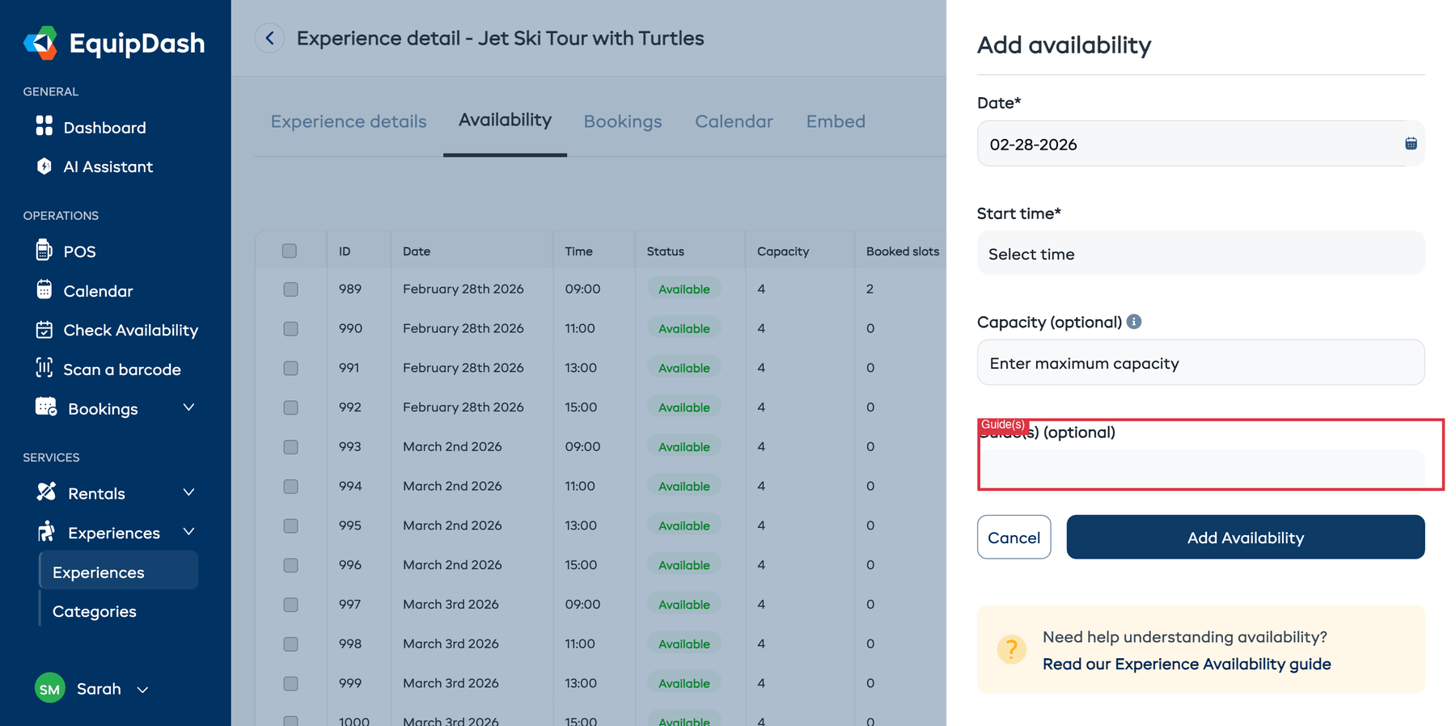This screenshot has height=726, width=1456.
Task: Open the Calendar tab
Action: click(734, 121)
